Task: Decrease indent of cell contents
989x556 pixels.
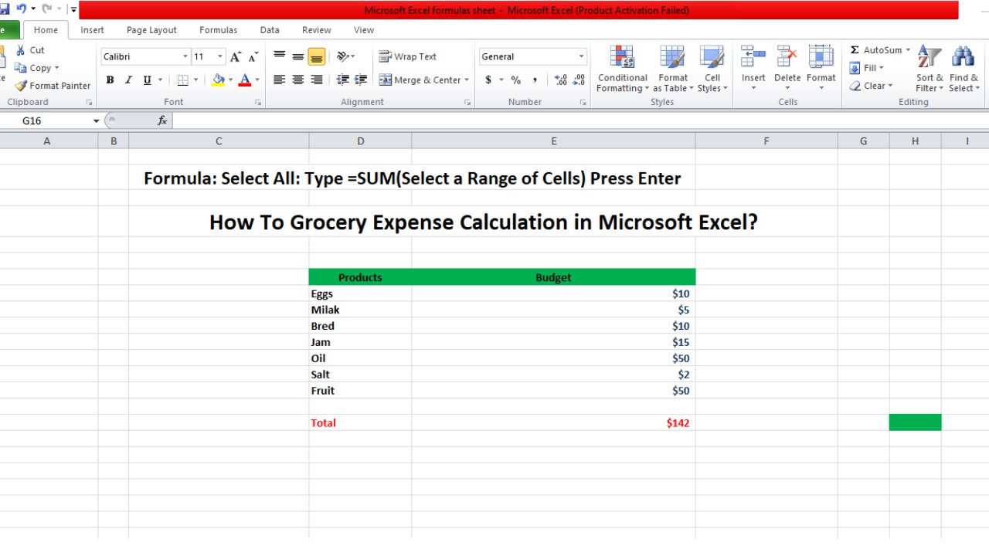Action: tap(342, 80)
